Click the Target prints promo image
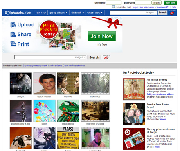Viewport: 180px width, 151px height. (x=134, y=139)
